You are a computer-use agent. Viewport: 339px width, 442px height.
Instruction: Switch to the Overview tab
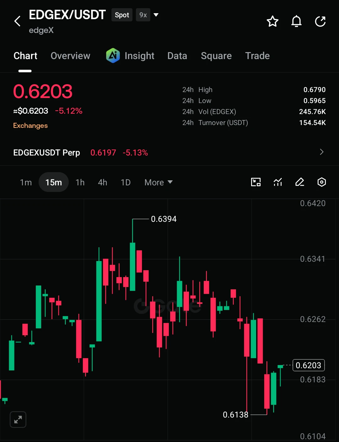click(x=70, y=56)
